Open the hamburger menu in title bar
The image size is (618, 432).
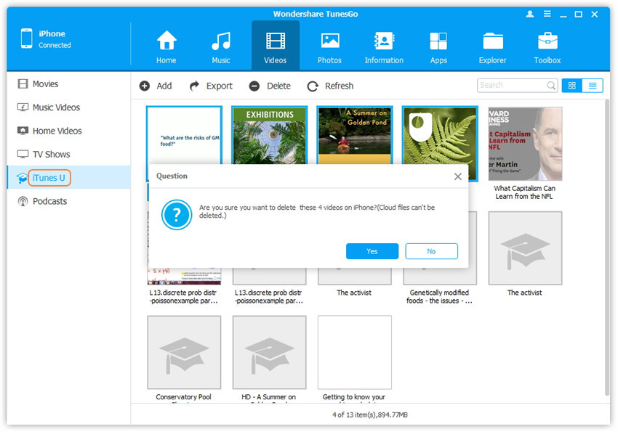(x=546, y=14)
